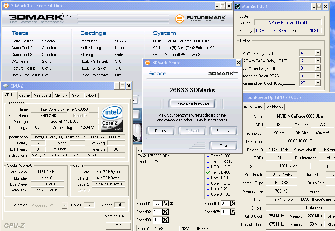Click the blue arrow beside Core 1
335x231 pixels.
208,183
